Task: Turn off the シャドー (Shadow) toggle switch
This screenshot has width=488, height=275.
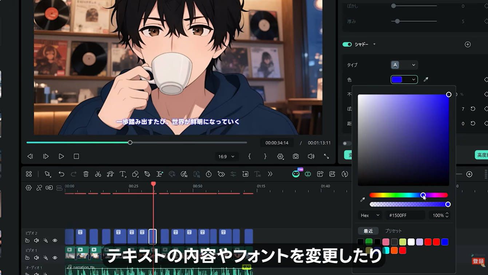Action: pos(347,44)
